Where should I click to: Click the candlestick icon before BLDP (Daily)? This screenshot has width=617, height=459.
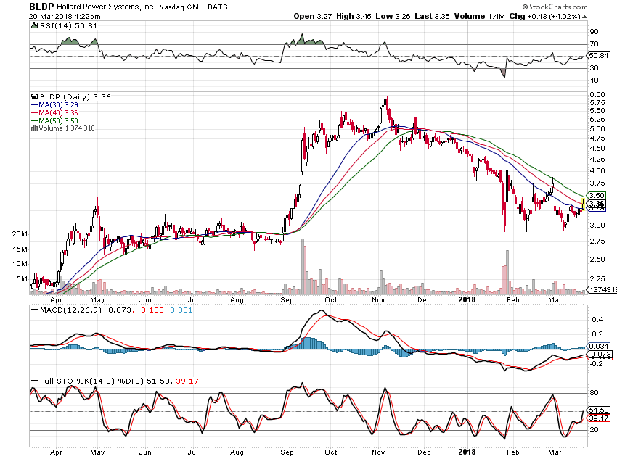point(35,96)
